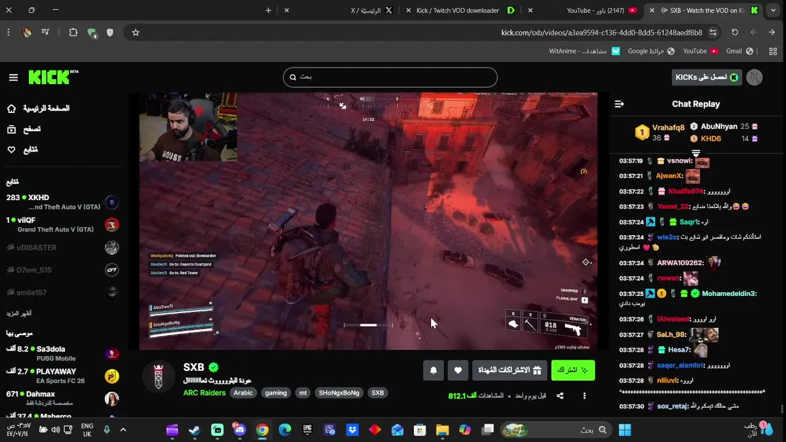Open Steam from the taskbar

click(195, 430)
